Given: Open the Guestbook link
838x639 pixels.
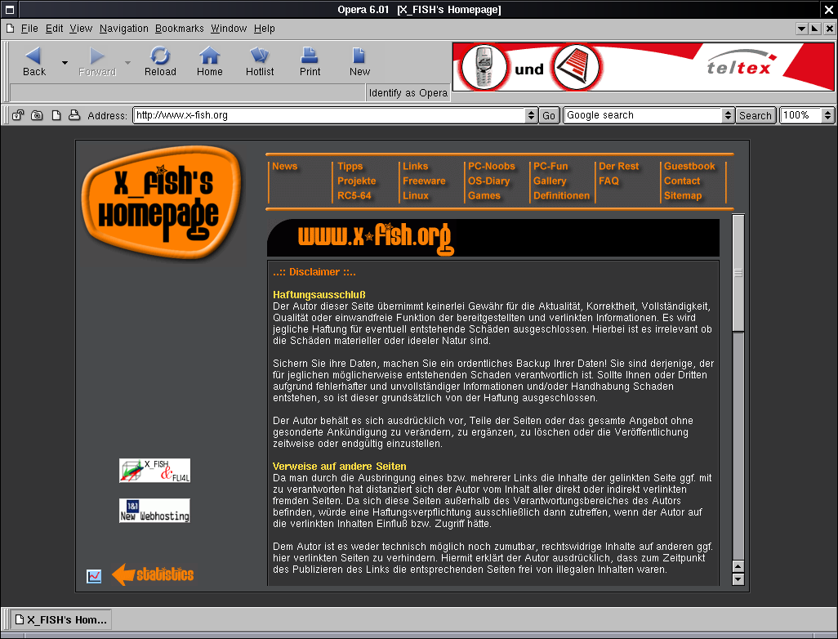Looking at the screenshot, I should tap(689, 166).
